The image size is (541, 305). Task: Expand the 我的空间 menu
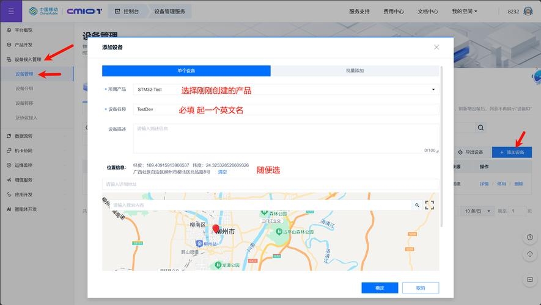coord(465,12)
